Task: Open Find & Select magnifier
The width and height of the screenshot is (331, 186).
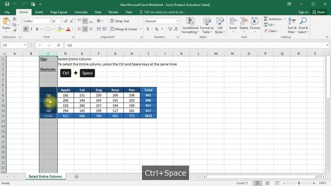Action: tap(303, 25)
